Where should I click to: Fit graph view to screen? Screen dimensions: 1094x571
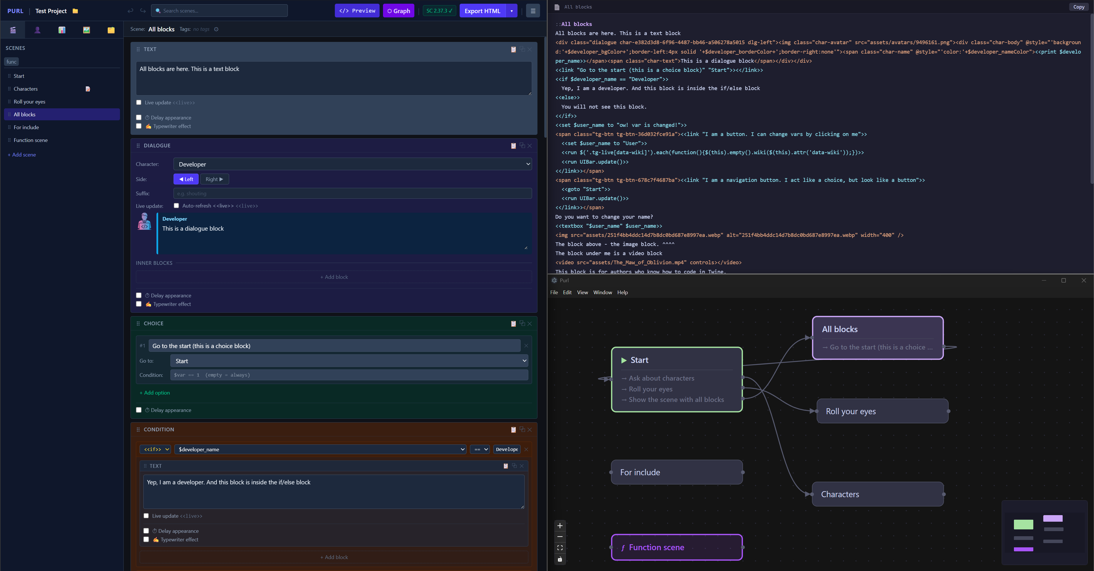[560, 548]
